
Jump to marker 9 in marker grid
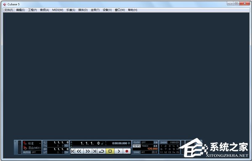(x=173, y=149)
